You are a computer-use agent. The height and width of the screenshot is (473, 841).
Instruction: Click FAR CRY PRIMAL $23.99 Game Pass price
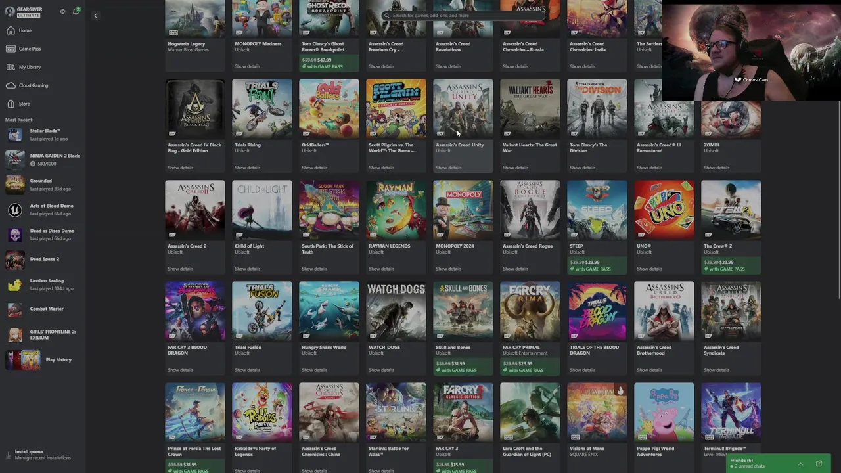pyautogui.click(x=530, y=367)
